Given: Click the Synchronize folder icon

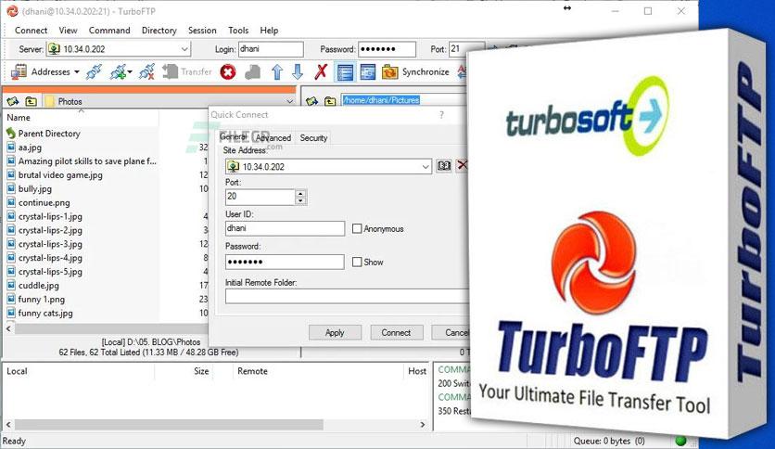Looking at the screenshot, I should coord(389,72).
